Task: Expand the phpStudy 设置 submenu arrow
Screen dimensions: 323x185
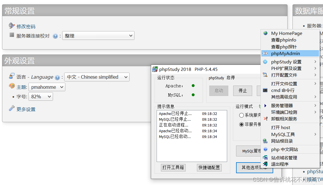Action: (x=315, y=62)
